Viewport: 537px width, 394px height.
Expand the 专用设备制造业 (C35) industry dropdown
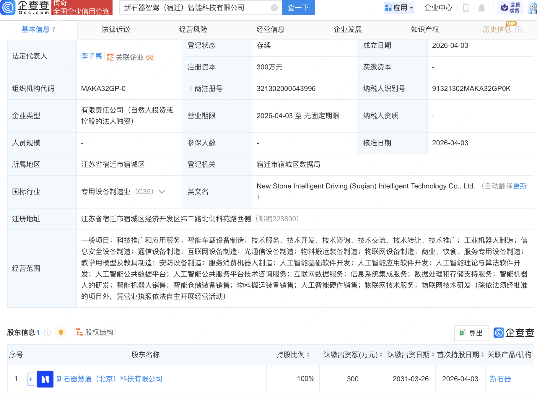pyautogui.click(x=162, y=192)
